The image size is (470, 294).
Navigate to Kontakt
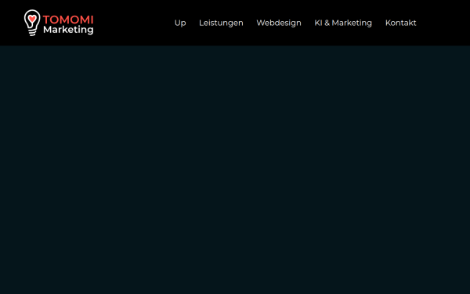[400, 23]
